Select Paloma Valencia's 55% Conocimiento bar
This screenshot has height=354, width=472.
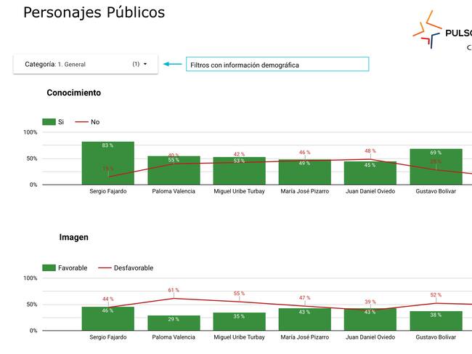(x=174, y=171)
